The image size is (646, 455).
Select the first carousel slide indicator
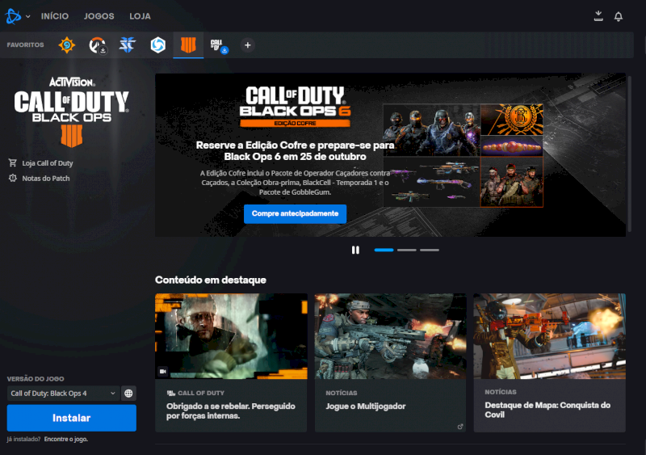click(x=384, y=250)
